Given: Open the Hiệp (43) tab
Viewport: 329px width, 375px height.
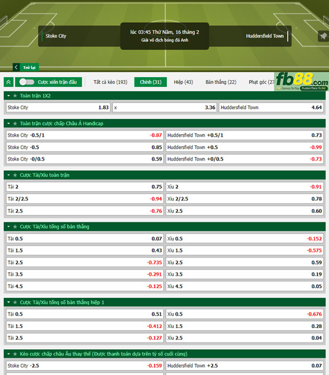Looking at the screenshot, I should 184,82.
